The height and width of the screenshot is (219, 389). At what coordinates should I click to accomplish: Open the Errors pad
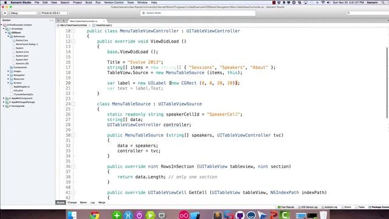346,207
